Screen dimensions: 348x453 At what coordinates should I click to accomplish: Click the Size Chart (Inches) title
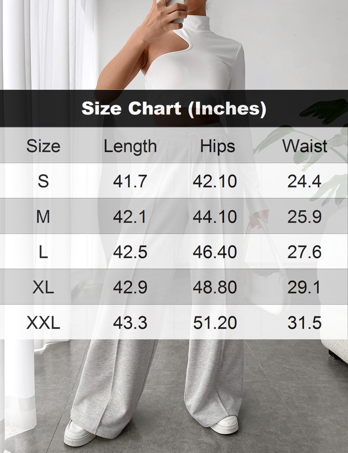pos(174,109)
